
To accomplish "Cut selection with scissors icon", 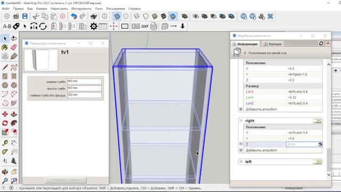I will coord(36,17).
